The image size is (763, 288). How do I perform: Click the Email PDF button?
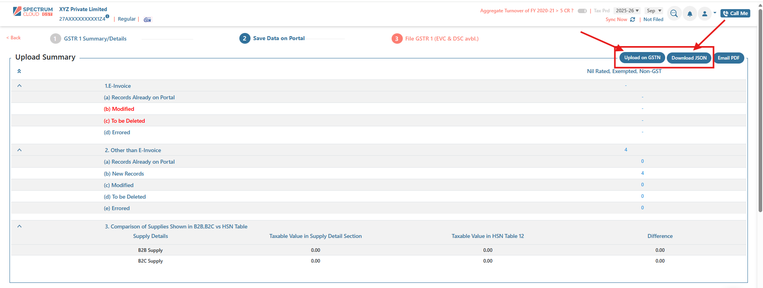tap(728, 58)
